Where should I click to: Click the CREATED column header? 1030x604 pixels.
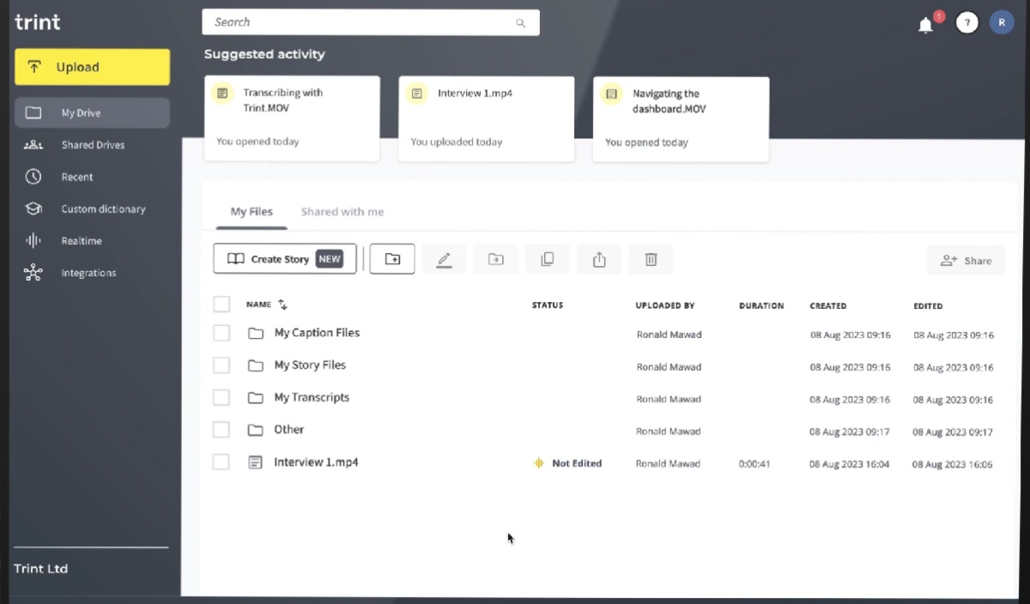point(828,305)
